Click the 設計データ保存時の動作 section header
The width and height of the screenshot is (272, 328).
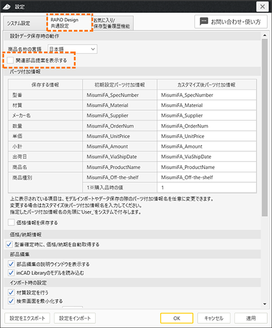132,36
